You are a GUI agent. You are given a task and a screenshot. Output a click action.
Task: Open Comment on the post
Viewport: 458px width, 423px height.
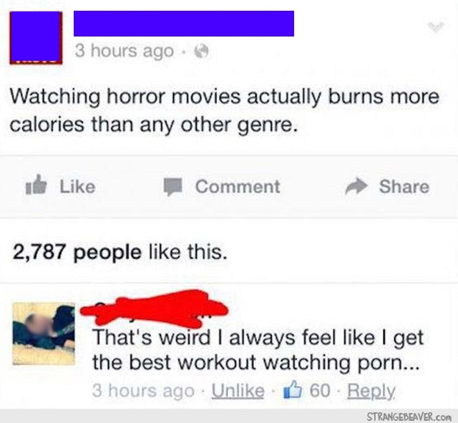click(222, 187)
